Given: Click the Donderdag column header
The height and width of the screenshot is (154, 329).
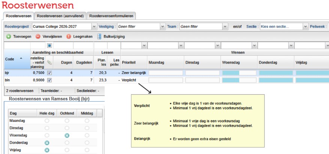Looking at the screenshot, I should coord(276,62).
